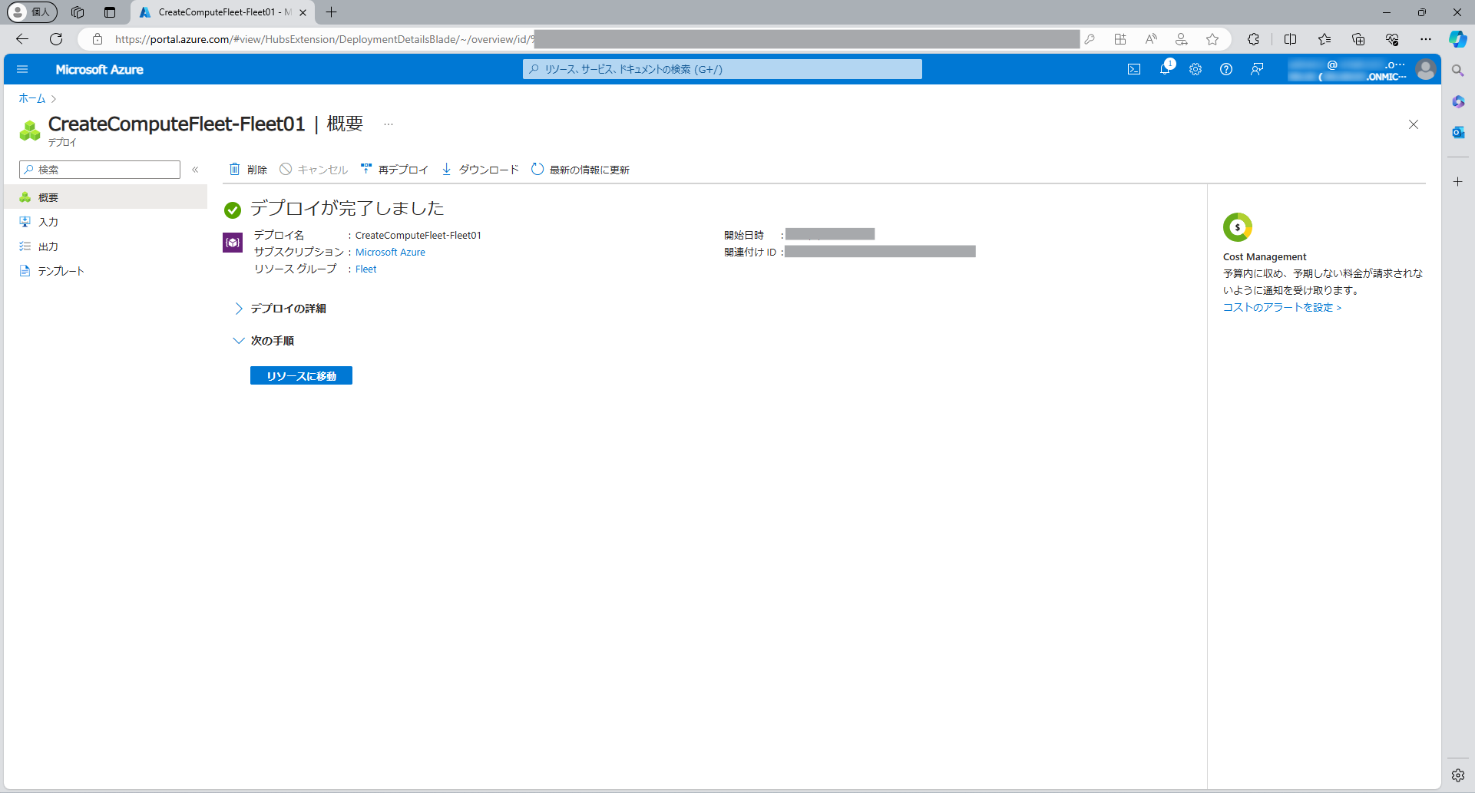1475x793 pixels.
Task: Open the Edge sidebar search icon
Action: (1458, 71)
